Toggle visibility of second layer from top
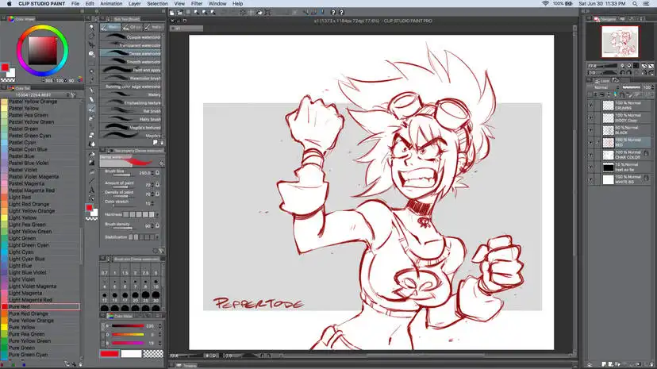The height and width of the screenshot is (369, 657). click(x=591, y=117)
